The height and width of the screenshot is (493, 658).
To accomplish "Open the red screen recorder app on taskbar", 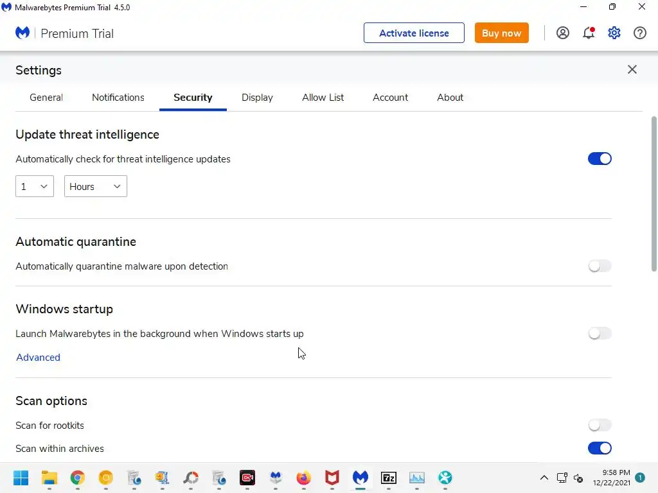I will pos(247,478).
